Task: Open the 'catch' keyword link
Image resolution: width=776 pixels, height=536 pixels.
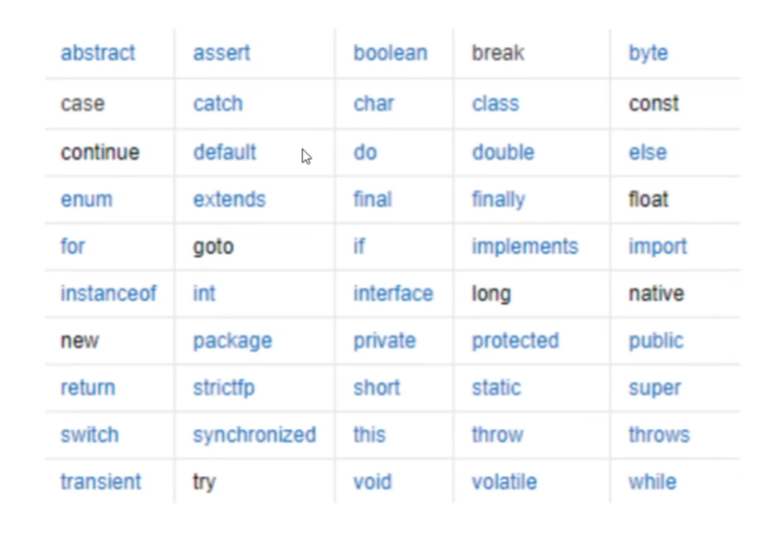Action: [218, 103]
